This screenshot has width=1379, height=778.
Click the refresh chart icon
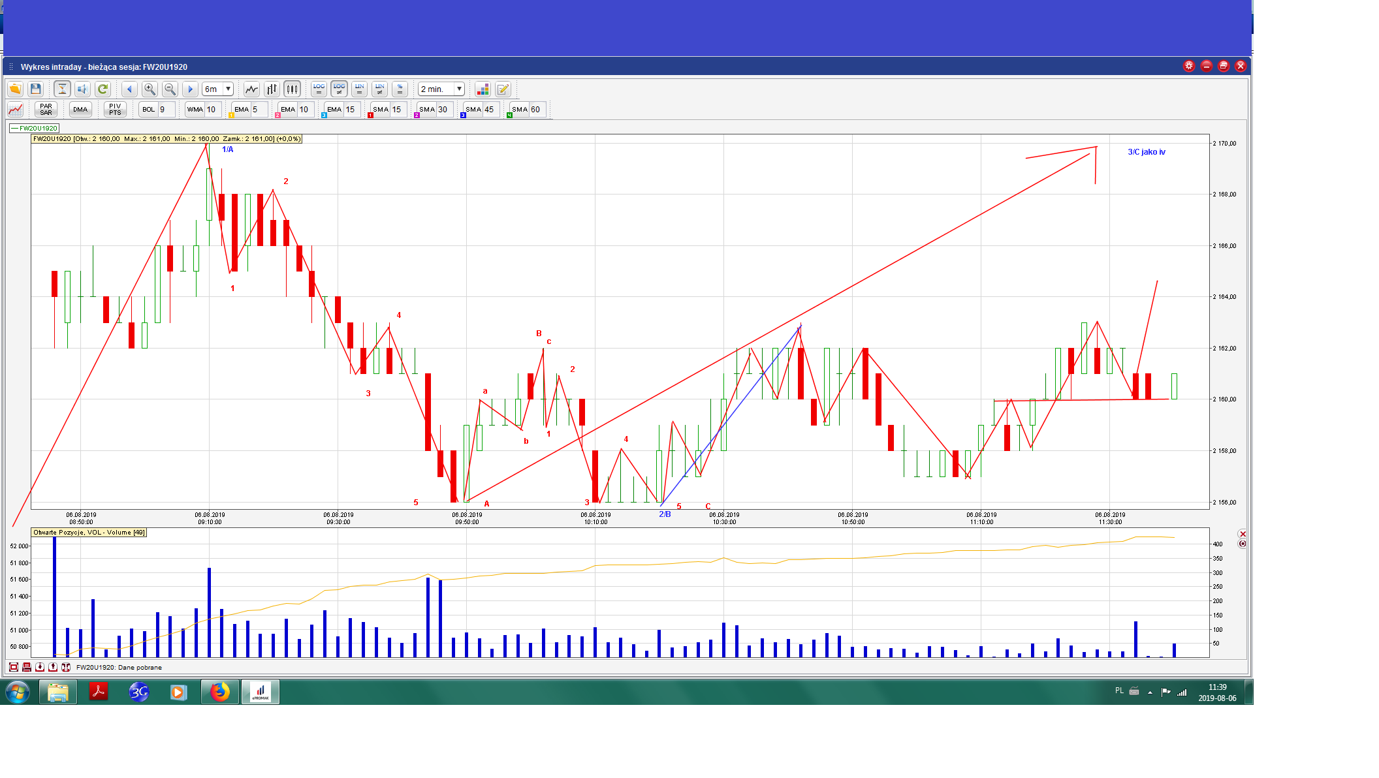coord(103,89)
